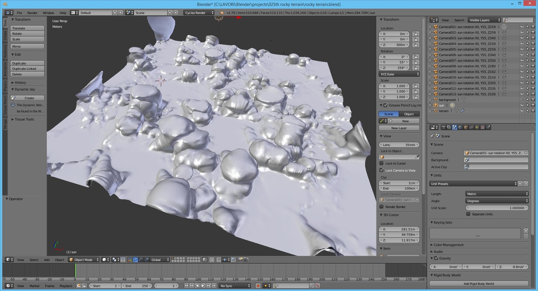
Task: Uncheck Lock Camera to View
Action: pyautogui.click(x=382, y=170)
